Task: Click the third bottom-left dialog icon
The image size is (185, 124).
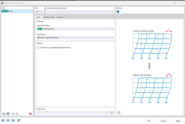Action: tap(13, 120)
